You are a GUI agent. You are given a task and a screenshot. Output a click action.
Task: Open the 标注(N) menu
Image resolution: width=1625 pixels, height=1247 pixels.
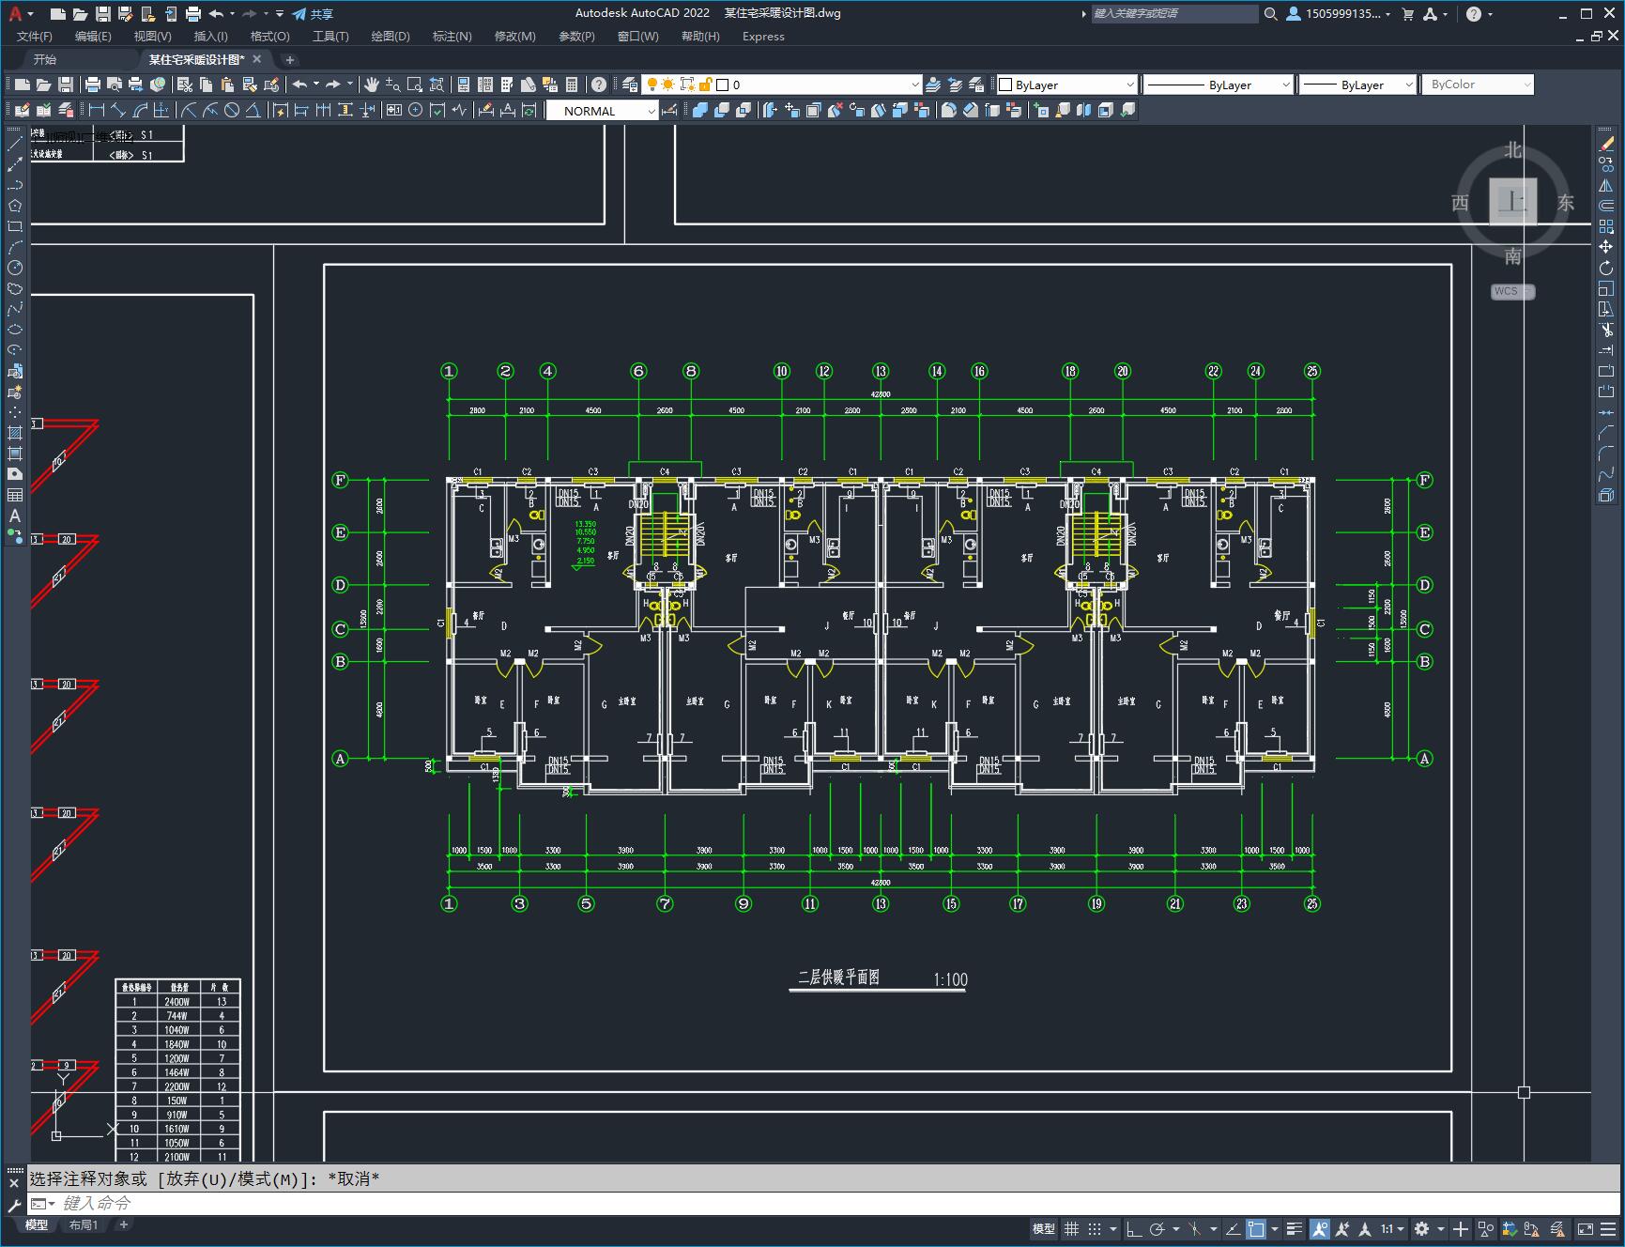coord(452,37)
